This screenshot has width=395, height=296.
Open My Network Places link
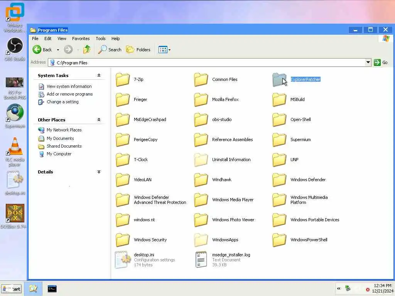point(64,130)
